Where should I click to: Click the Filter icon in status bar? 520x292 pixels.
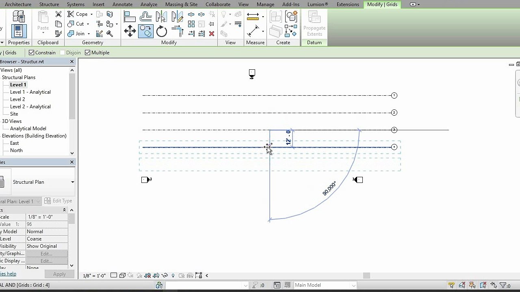pyautogui.click(x=503, y=285)
